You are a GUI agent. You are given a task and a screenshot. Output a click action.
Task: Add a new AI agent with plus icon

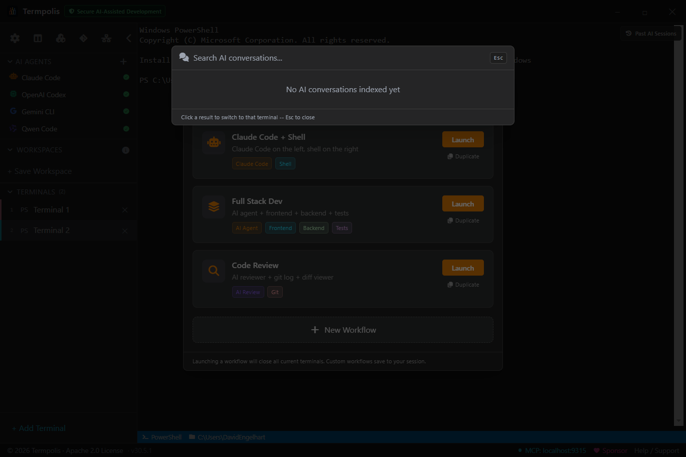tap(123, 62)
